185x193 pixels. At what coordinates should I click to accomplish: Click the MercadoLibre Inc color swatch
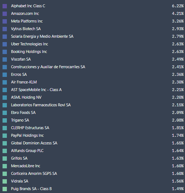(x=5, y=166)
